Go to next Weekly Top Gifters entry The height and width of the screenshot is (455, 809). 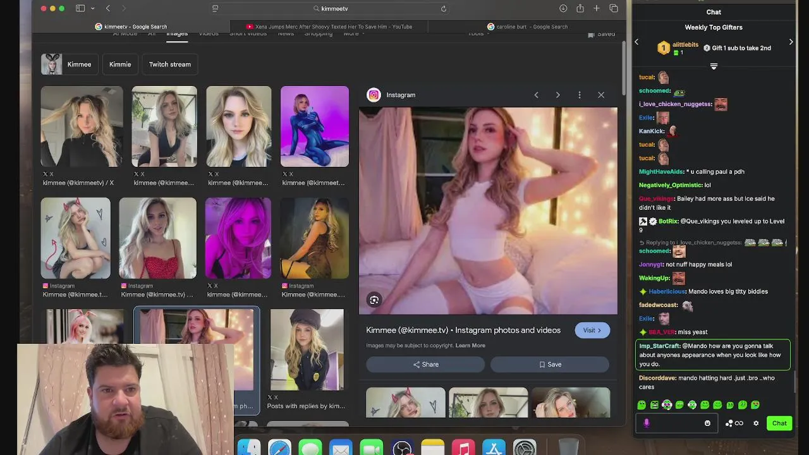tap(791, 42)
